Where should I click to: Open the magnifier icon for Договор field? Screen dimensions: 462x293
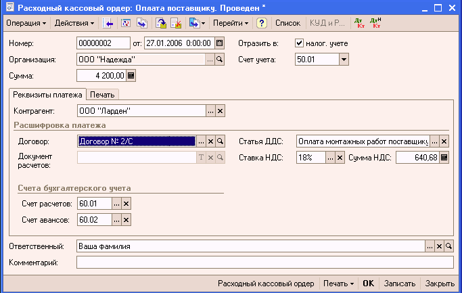click(220, 141)
